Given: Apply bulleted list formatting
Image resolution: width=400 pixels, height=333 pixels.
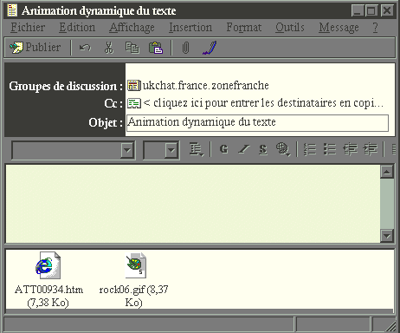Looking at the screenshot, I should coord(330,149).
